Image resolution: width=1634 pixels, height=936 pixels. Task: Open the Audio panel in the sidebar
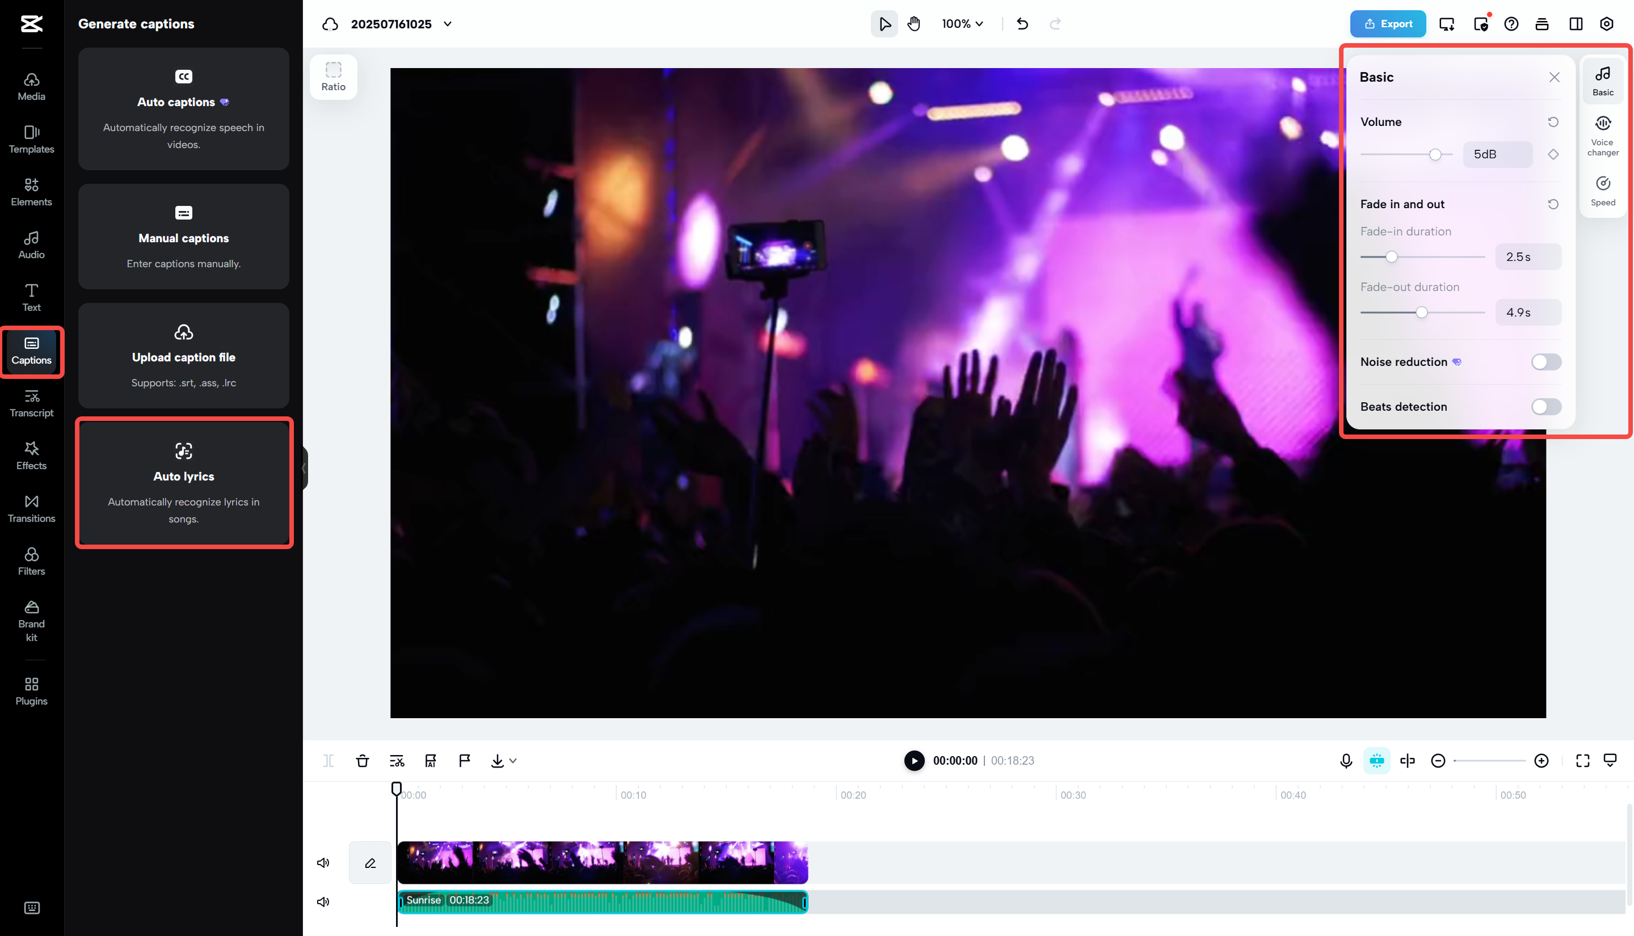[x=31, y=243]
